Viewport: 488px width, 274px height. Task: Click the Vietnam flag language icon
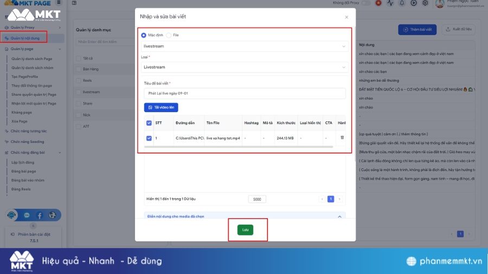point(378,3)
